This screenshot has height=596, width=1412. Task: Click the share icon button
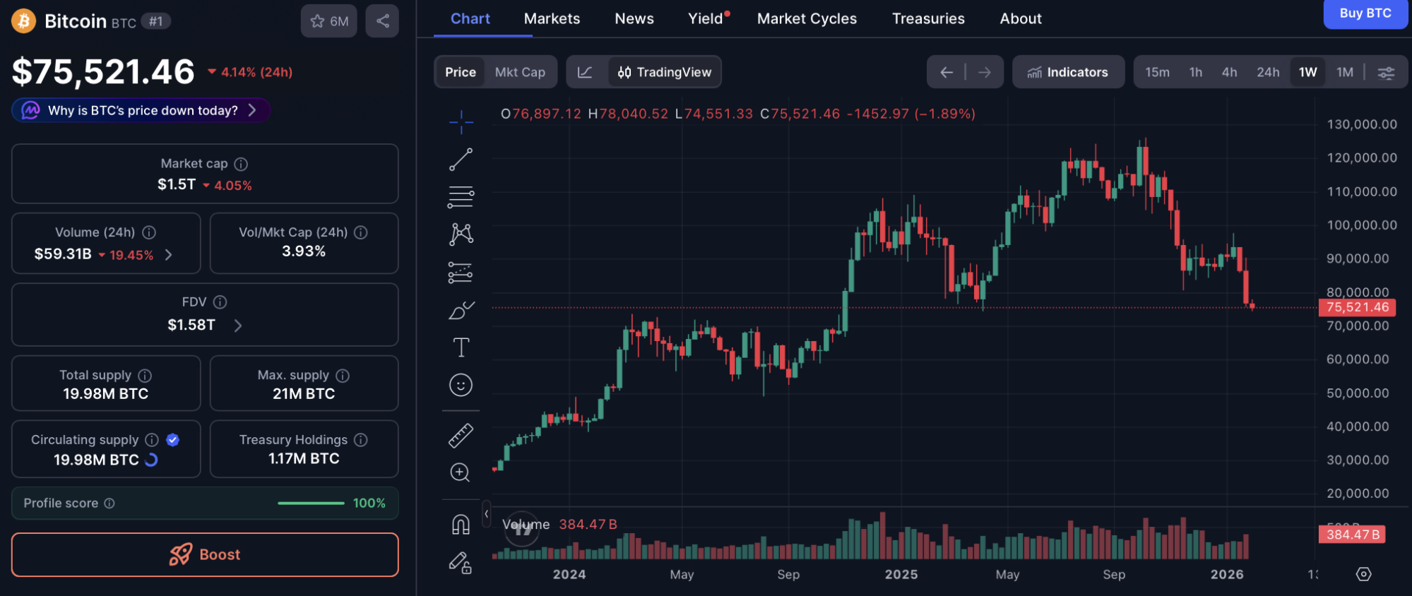click(x=382, y=21)
